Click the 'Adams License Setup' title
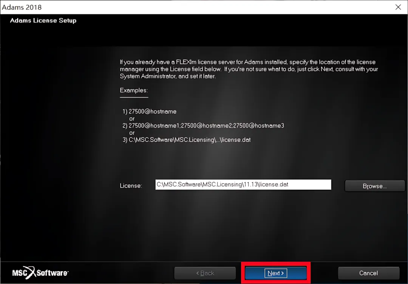This screenshot has width=408, height=284. 43,20
